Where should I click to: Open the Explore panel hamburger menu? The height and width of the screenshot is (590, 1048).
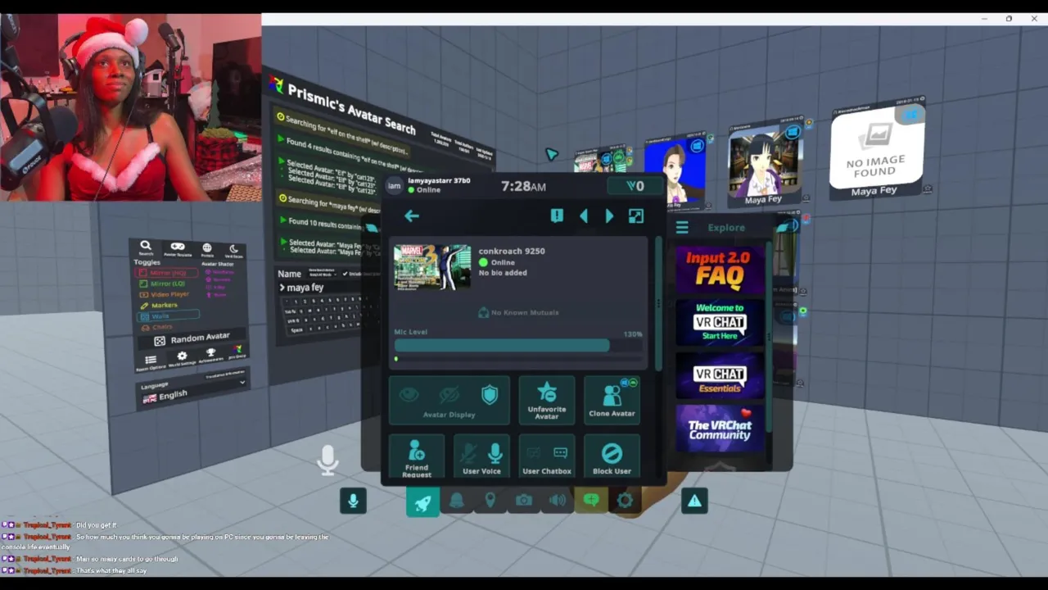point(682,228)
